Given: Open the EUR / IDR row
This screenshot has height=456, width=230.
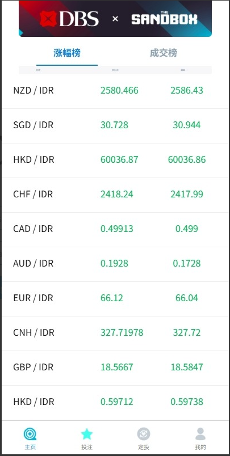Looking at the screenshot, I should pyautogui.click(x=115, y=298).
